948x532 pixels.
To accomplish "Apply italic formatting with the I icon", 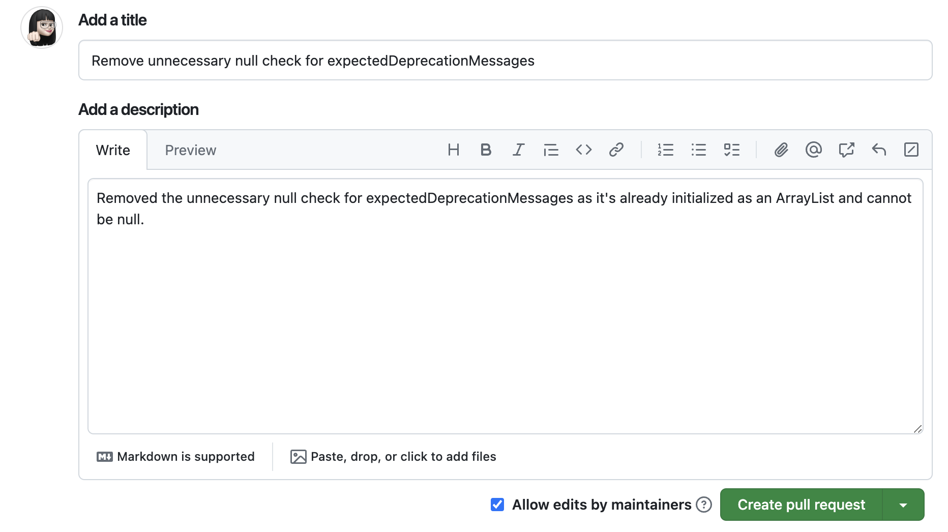I will (x=518, y=150).
